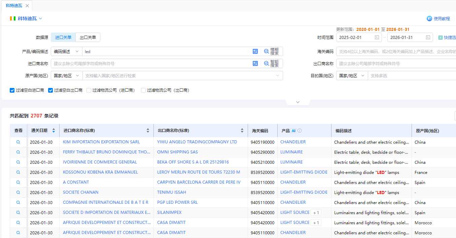
Task: Enable 过滤物流公司（进口商）filter
Action: point(90,90)
